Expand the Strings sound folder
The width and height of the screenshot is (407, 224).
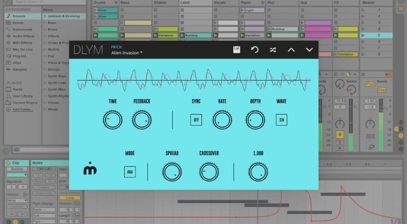(44, 70)
